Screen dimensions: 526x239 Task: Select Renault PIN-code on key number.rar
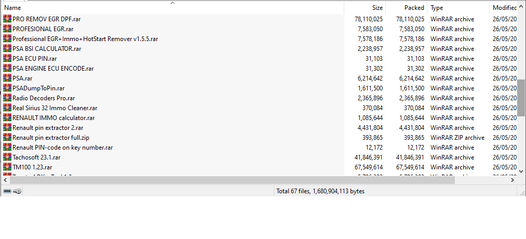[63, 148]
